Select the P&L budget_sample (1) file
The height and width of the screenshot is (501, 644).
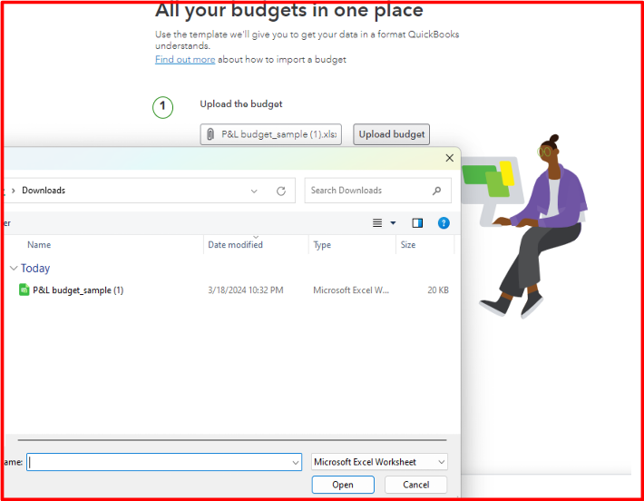point(78,290)
